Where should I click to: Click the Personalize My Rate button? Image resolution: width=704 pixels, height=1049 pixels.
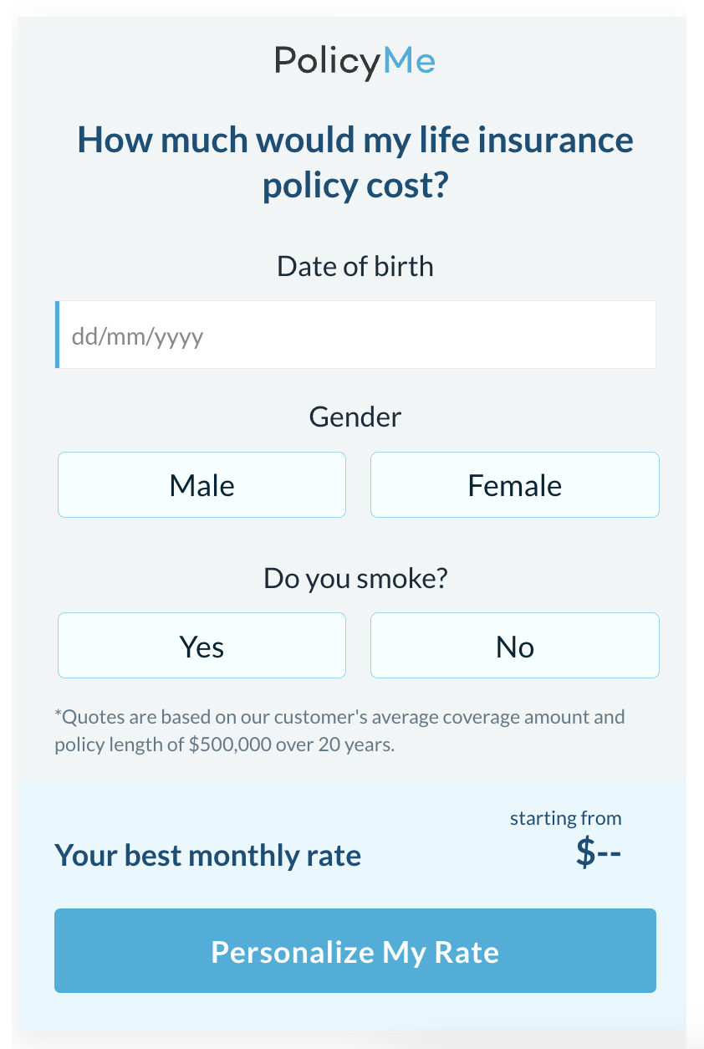coord(355,951)
